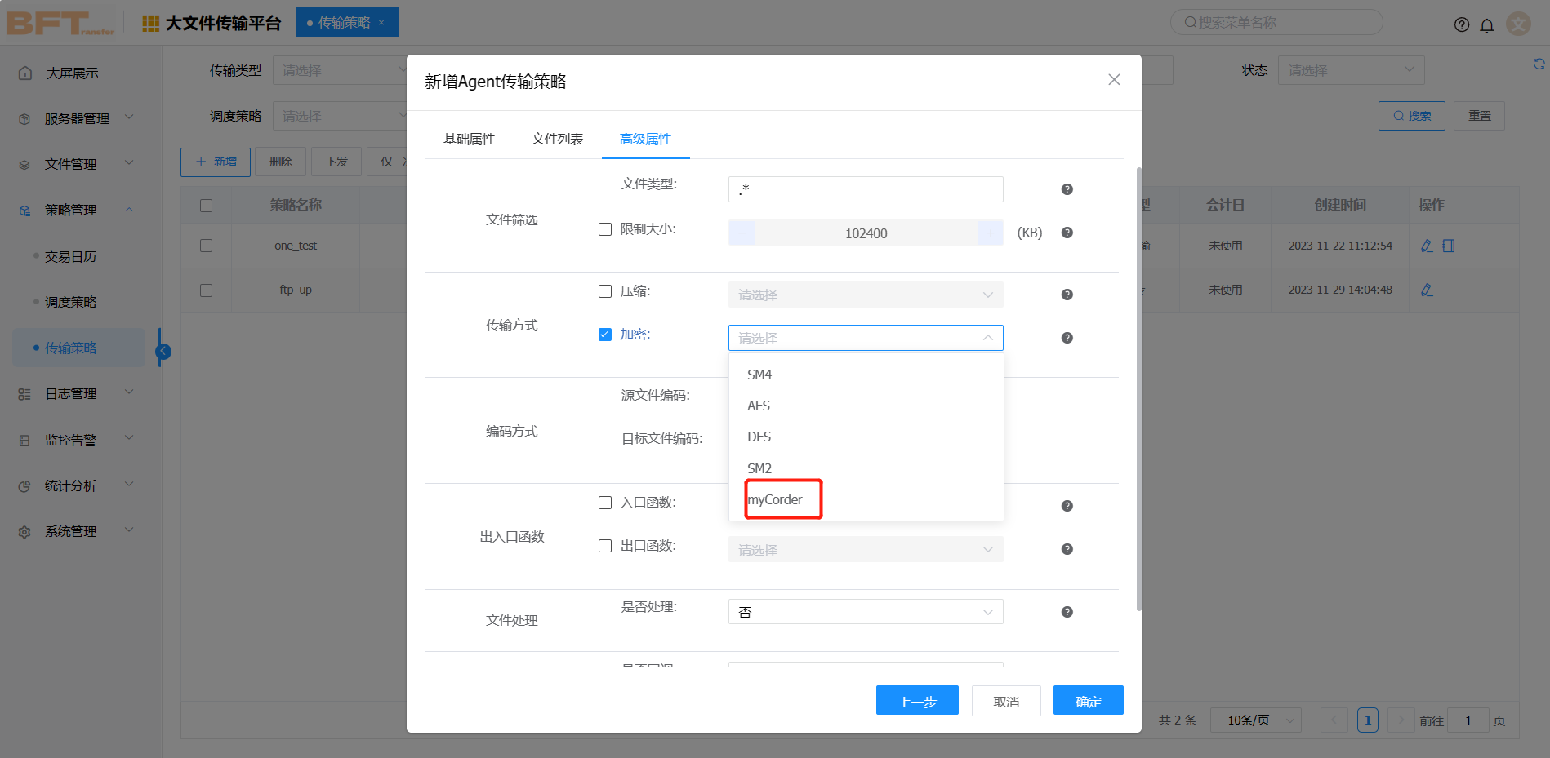Viewport: 1550px width, 758px height.
Task: Click the copy icon in one_test row
Action: coord(1449,246)
